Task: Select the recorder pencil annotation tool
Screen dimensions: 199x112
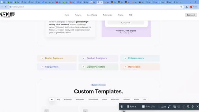Action: point(169,106)
